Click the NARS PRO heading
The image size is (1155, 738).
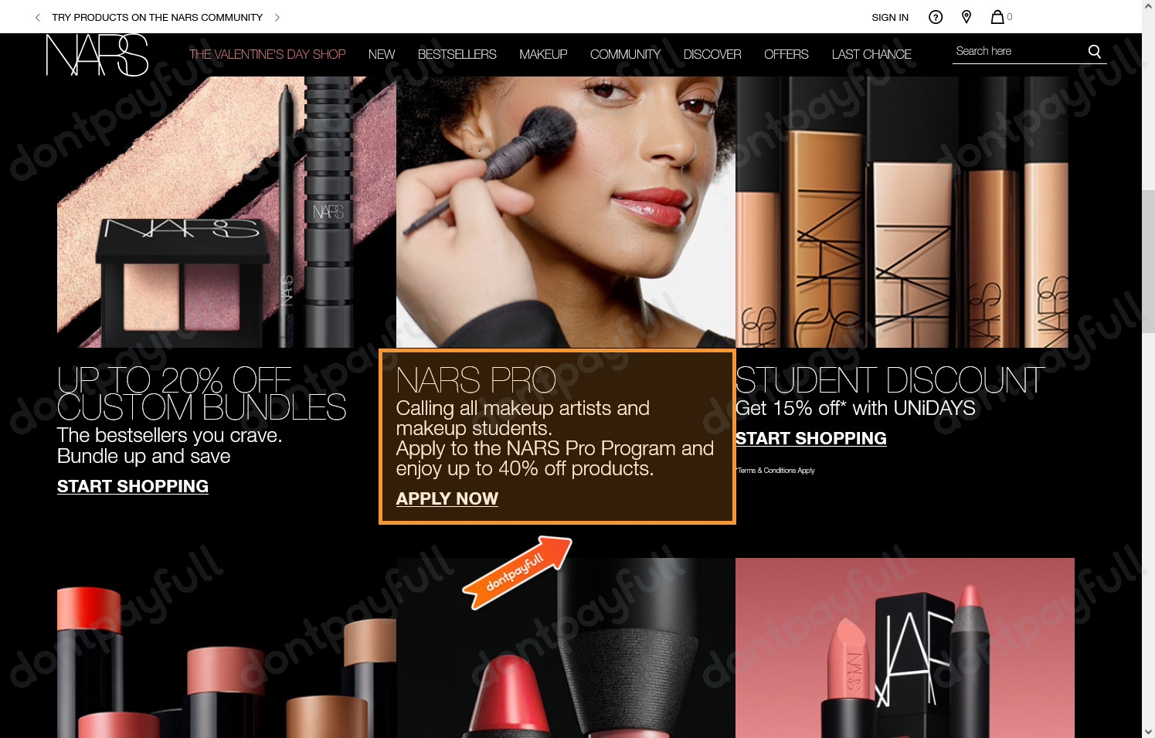tap(476, 380)
